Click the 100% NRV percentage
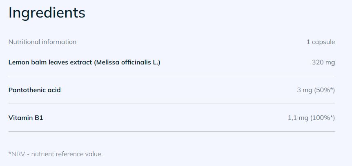Image resolution: width=352 pixels, height=166 pixels. 323,118
